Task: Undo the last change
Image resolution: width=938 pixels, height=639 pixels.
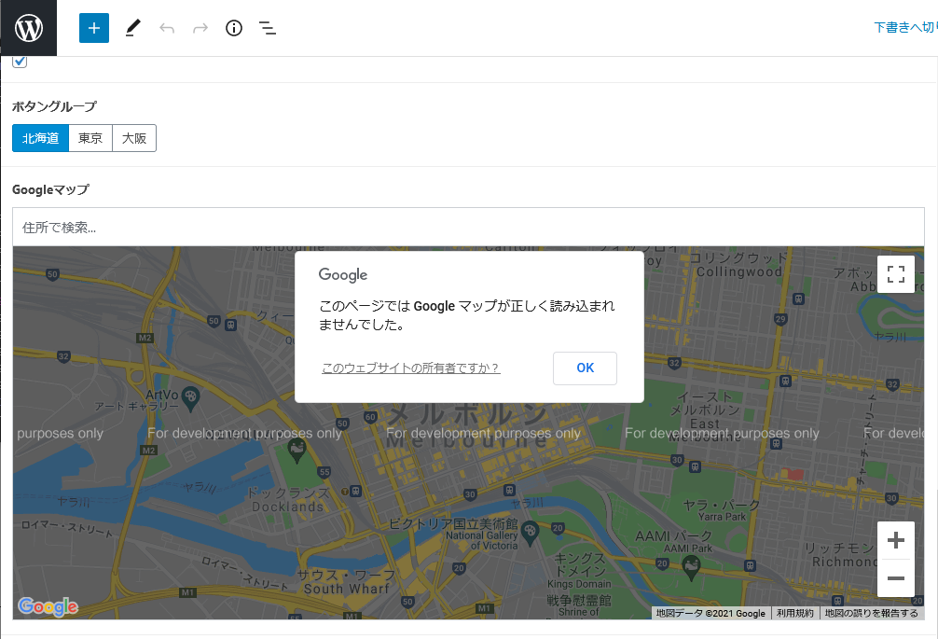Action: point(167,28)
